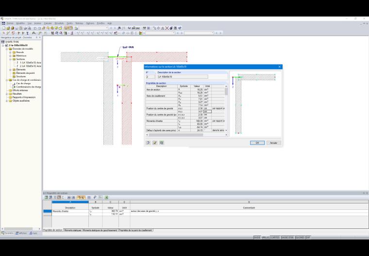Click OK in section information dialog
This screenshot has width=369, height=256.
point(257,143)
